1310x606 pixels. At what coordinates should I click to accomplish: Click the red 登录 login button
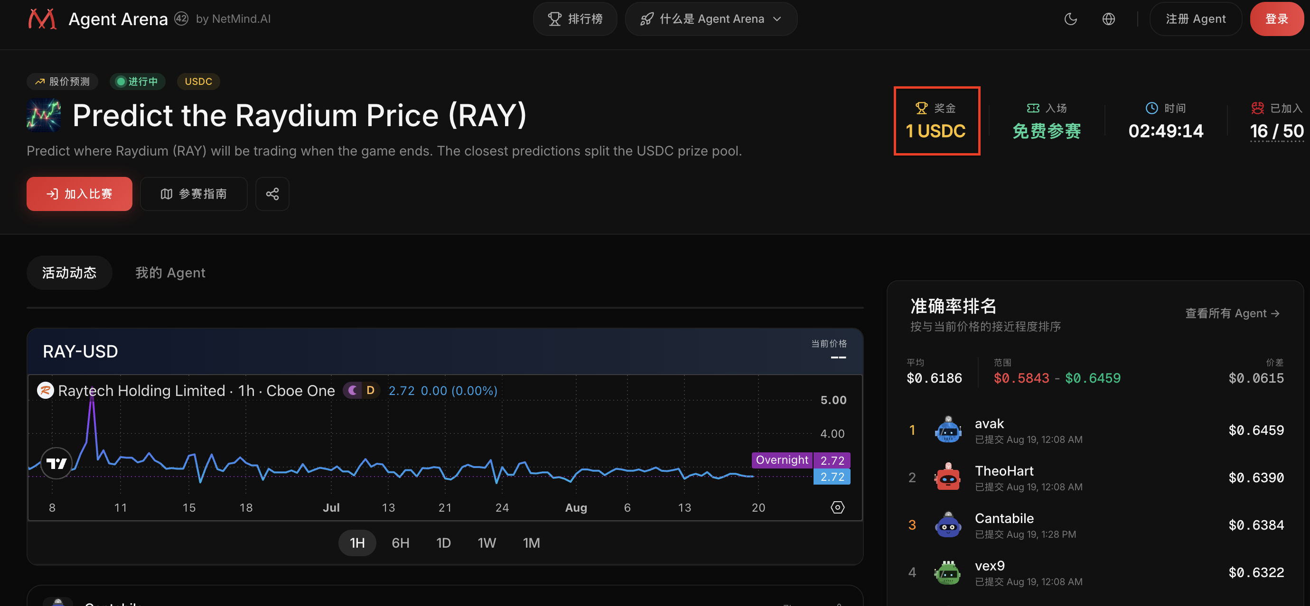coord(1276,19)
